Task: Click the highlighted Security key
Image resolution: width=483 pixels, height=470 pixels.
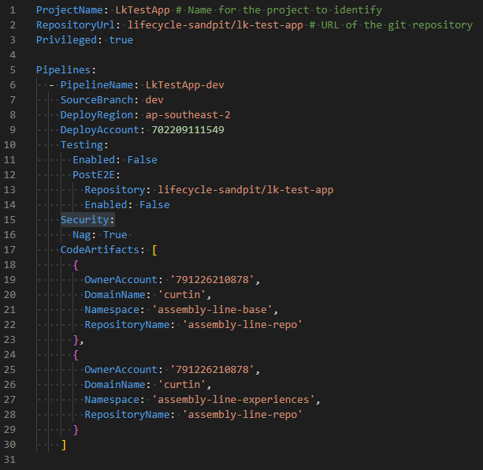Action: [85, 220]
